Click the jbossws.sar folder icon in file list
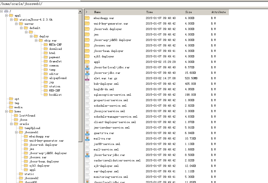 (x=87, y=45)
